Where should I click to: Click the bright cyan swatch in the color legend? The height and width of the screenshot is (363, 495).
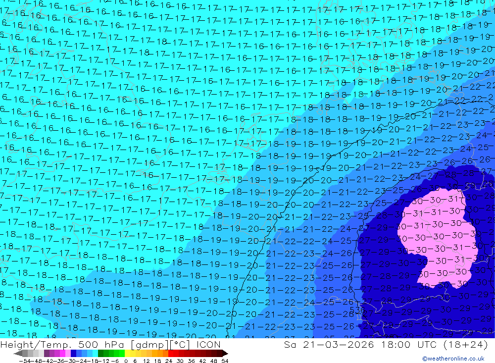tap(95, 353)
